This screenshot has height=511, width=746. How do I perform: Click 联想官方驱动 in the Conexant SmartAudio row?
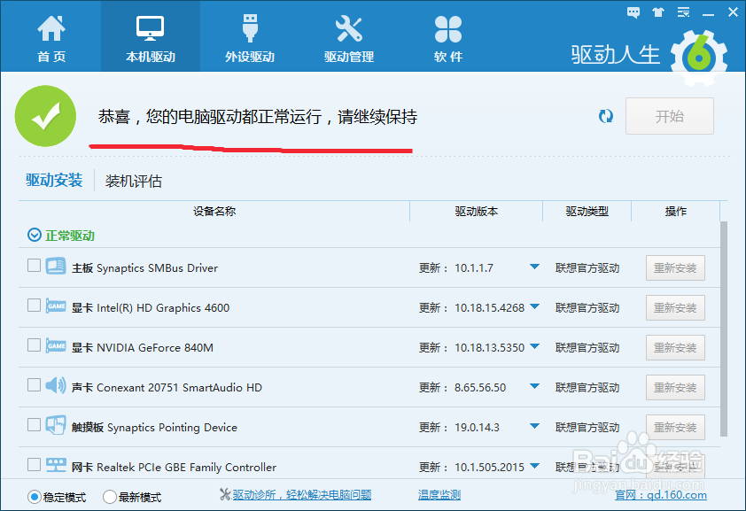point(587,387)
